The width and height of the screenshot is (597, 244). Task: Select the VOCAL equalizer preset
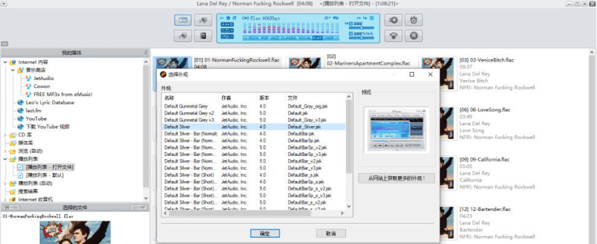[304, 38]
